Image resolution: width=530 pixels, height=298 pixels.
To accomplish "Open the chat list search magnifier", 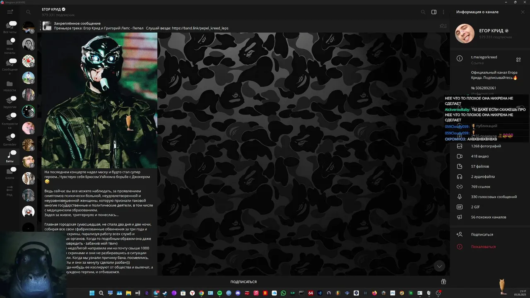I will coord(28,12).
